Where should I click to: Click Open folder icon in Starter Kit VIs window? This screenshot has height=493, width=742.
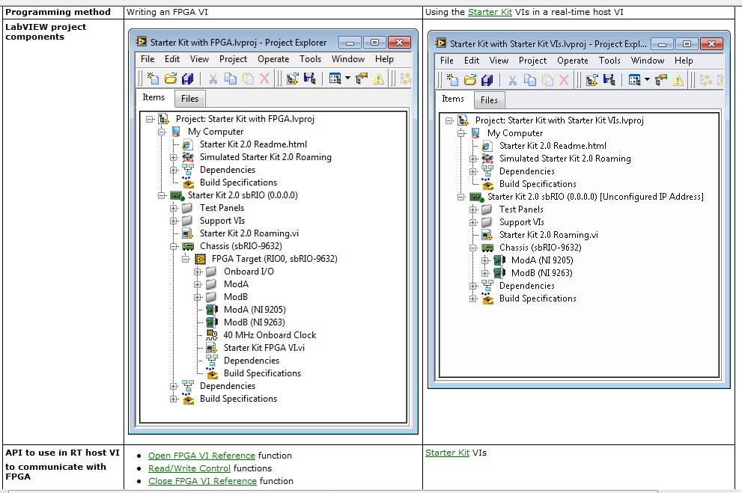pos(470,80)
